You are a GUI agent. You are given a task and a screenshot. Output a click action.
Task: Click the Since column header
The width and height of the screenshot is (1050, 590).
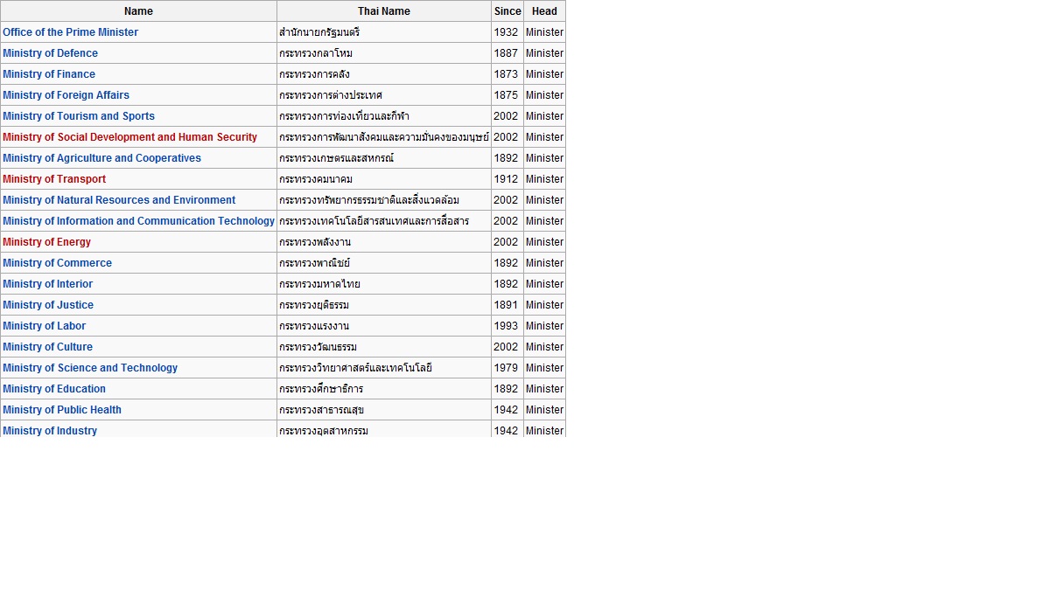point(507,11)
